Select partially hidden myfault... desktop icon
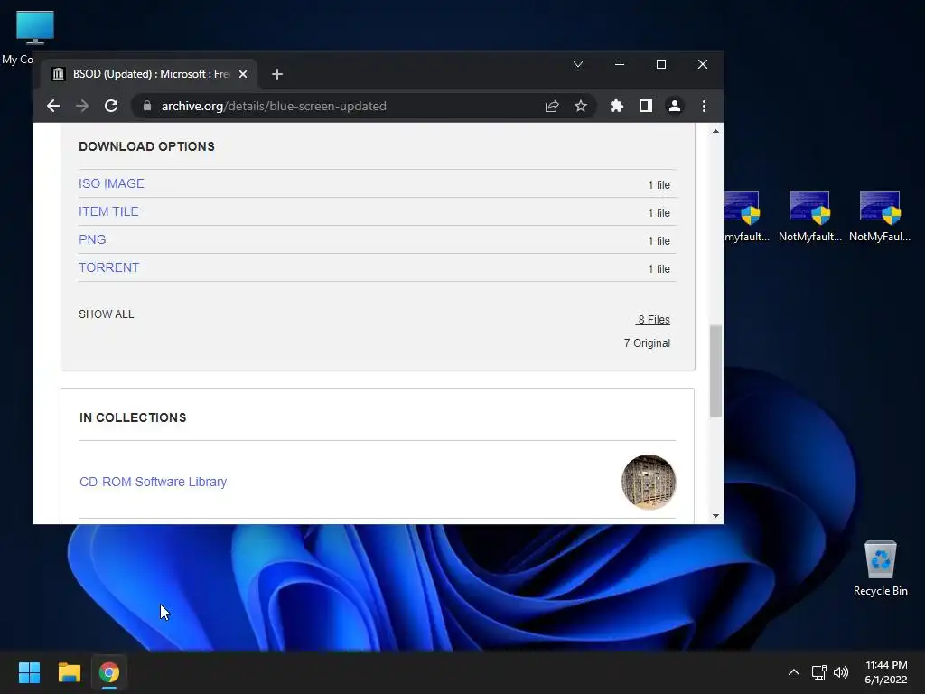Screen dimensions: 925x694 coord(746,216)
